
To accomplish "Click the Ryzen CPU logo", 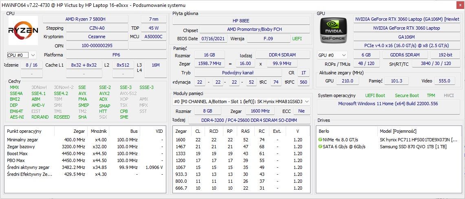I will [x=23, y=30].
